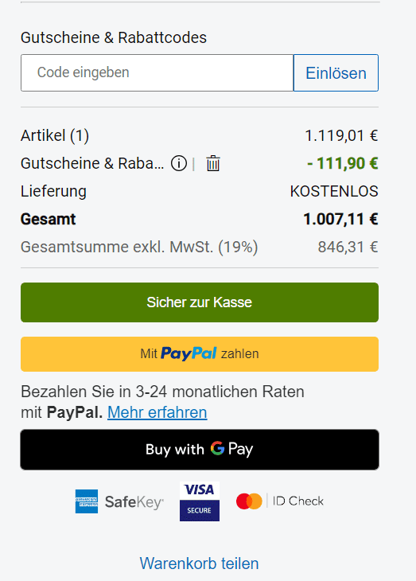Click the PayPal logo on the yellow button
Screen dimensions: 416x581
[x=189, y=353]
